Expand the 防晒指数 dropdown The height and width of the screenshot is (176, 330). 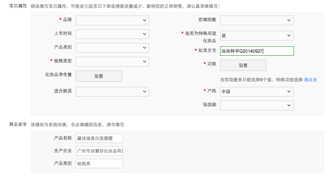(x=257, y=20)
